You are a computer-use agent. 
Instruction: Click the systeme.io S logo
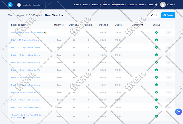(x=10, y=5)
